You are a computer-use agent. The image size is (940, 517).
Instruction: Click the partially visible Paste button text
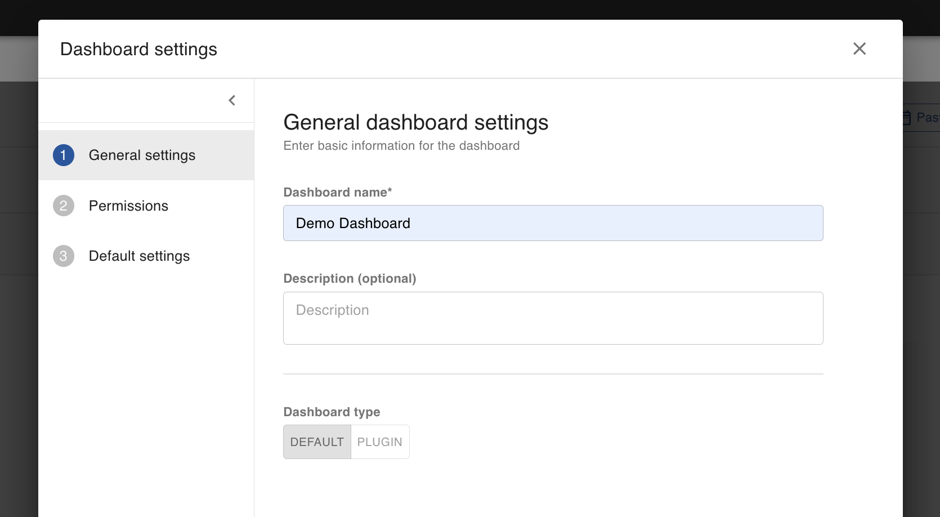928,117
